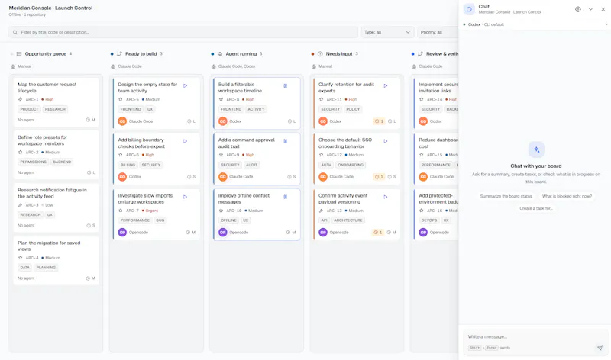Click the sparkle icon above Chat with your board
Image resolution: width=611 pixels, height=360 pixels.
[536, 149]
